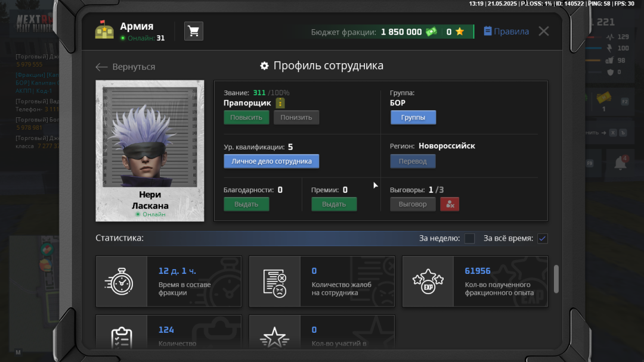Enable the 'За неделю' statistics checkbox
Screen dimensions: 644x362
pos(469,239)
